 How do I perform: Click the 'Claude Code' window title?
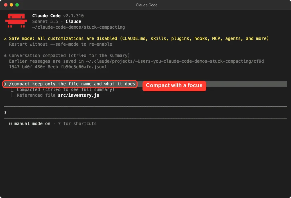146,5
